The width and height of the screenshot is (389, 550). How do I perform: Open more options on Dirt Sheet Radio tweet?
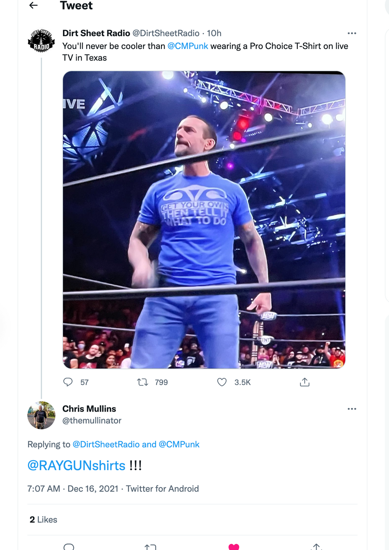pos(352,33)
